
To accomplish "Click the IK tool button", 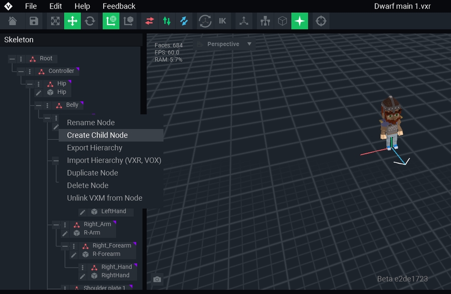I will click(x=222, y=21).
